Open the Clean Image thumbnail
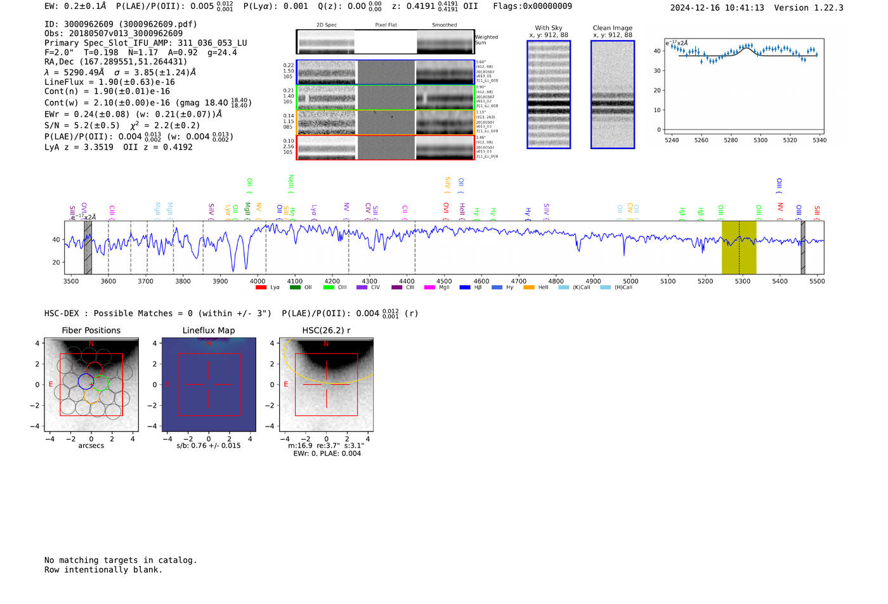This screenshot has height=604, width=888. [x=613, y=94]
